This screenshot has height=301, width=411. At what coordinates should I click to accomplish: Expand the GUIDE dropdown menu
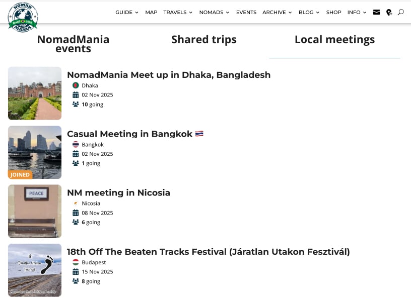click(126, 12)
